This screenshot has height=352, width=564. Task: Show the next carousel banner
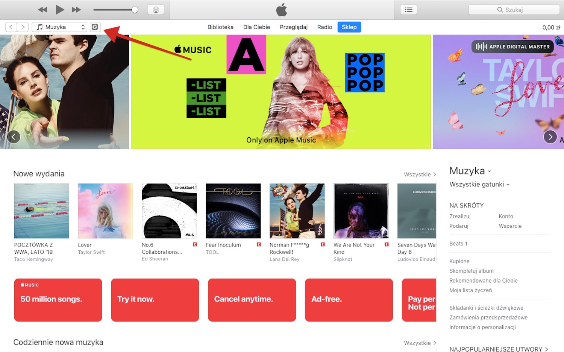[x=550, y=137]
